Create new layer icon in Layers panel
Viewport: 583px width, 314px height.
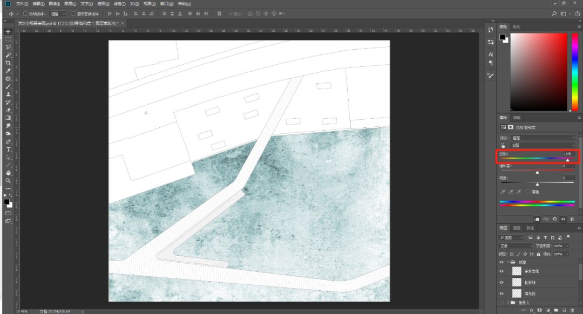(x=564, y=310)
